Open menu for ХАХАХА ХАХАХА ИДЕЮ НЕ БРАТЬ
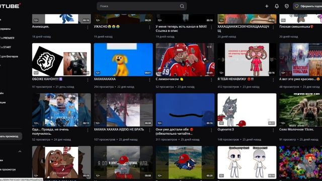Image resolution: width=322 pixels, height=181 pixels. click(x=149, y=130)
